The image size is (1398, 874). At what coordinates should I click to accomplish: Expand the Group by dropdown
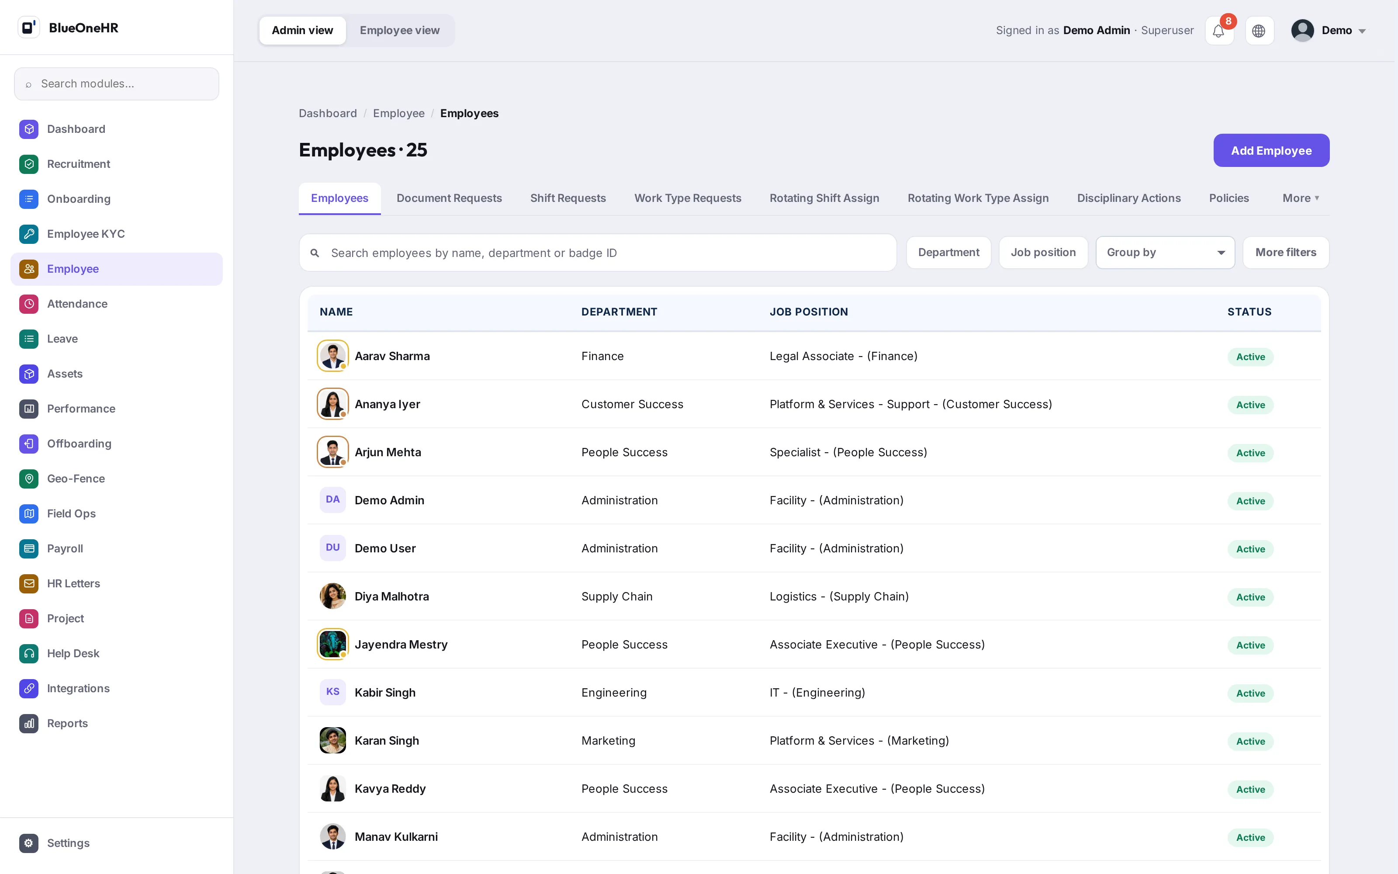tap(1165, 253)
